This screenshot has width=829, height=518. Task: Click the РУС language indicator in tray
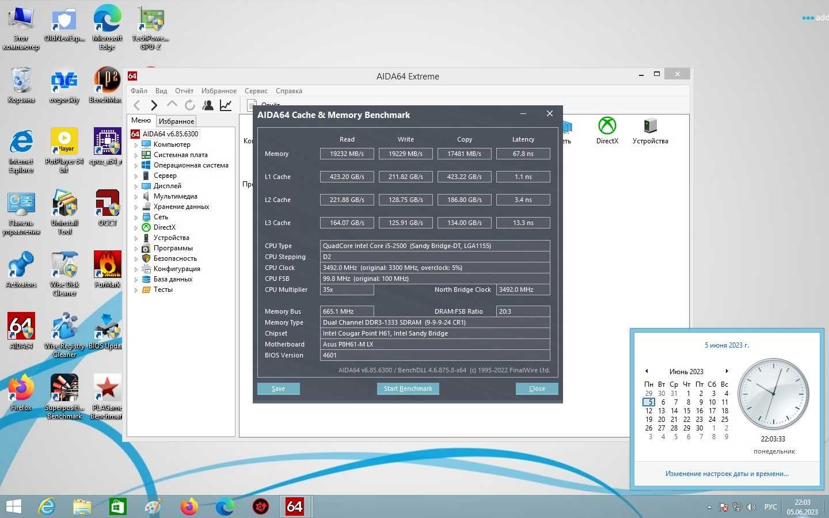770,507
